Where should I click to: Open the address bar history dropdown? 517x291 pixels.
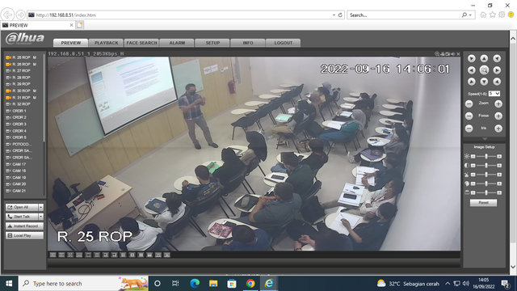(334, 15)
